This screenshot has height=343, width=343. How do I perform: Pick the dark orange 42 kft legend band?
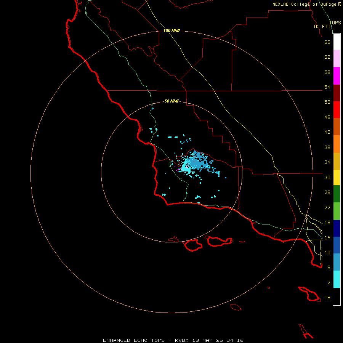coord(337,127)
